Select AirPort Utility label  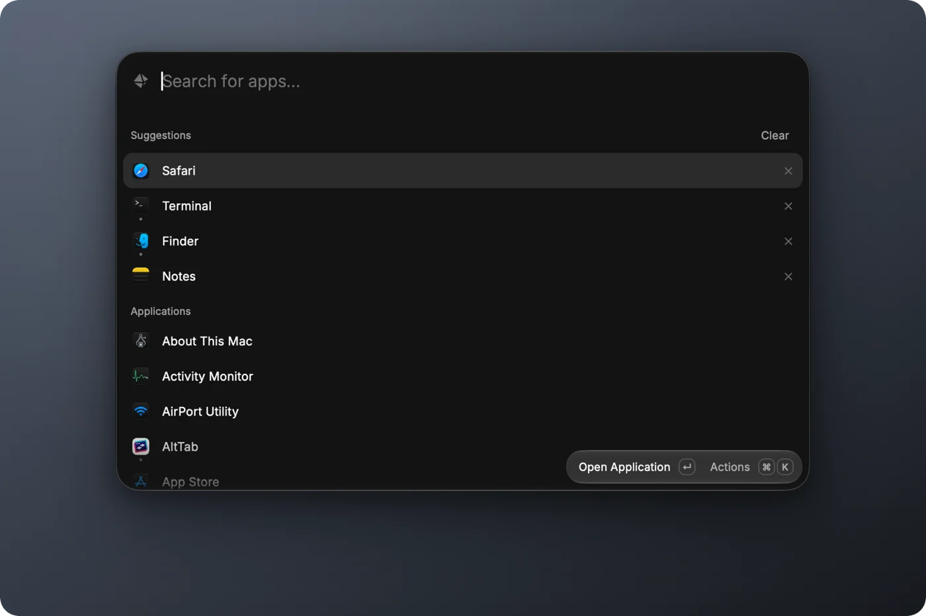click(x=200, y=412)
